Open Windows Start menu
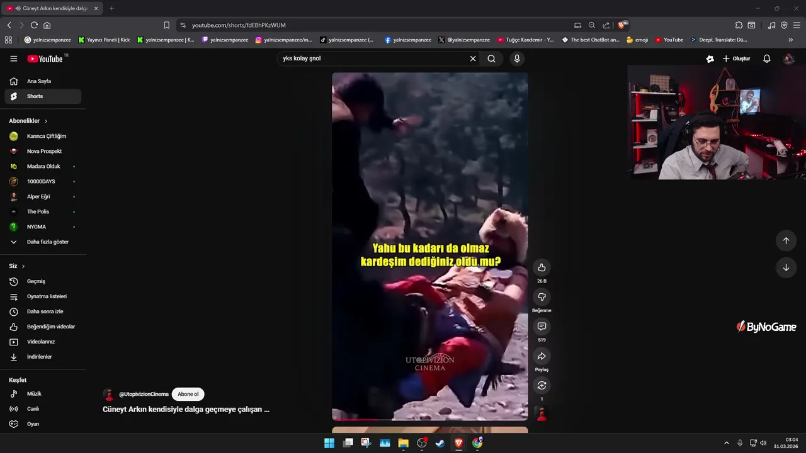Image resolution: width=806 pixels, height=453 pixels. coord(329,443)
